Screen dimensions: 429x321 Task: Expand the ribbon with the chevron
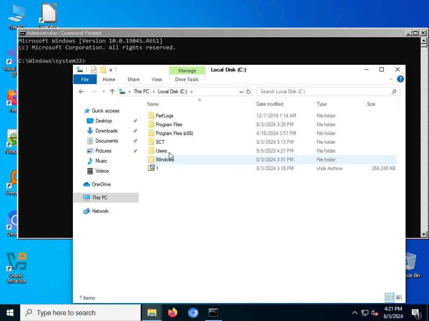click(x=391, y=79)
